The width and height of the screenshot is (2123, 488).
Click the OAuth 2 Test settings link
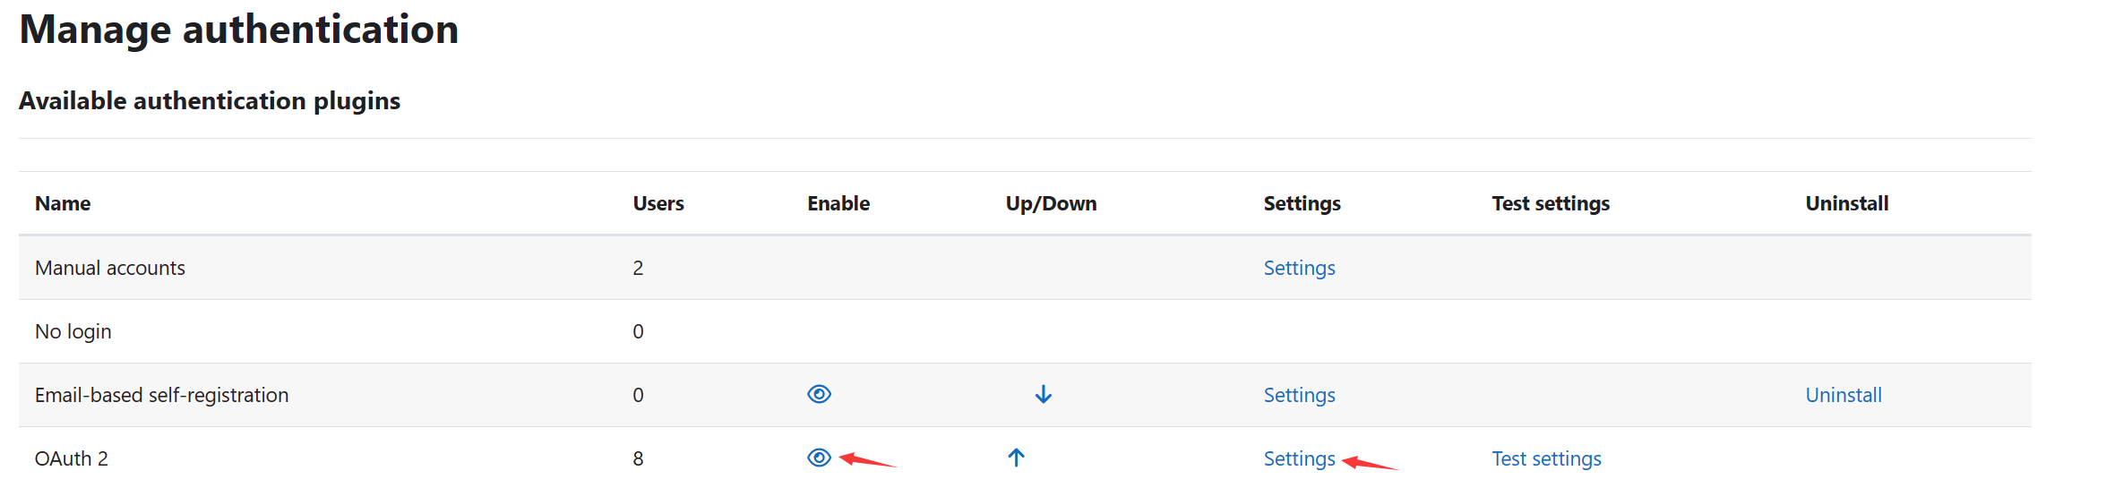click(1546, 458)
